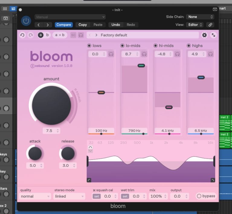Enable the sc sidechain icon

pyautogui.click(x=73, y=35)
